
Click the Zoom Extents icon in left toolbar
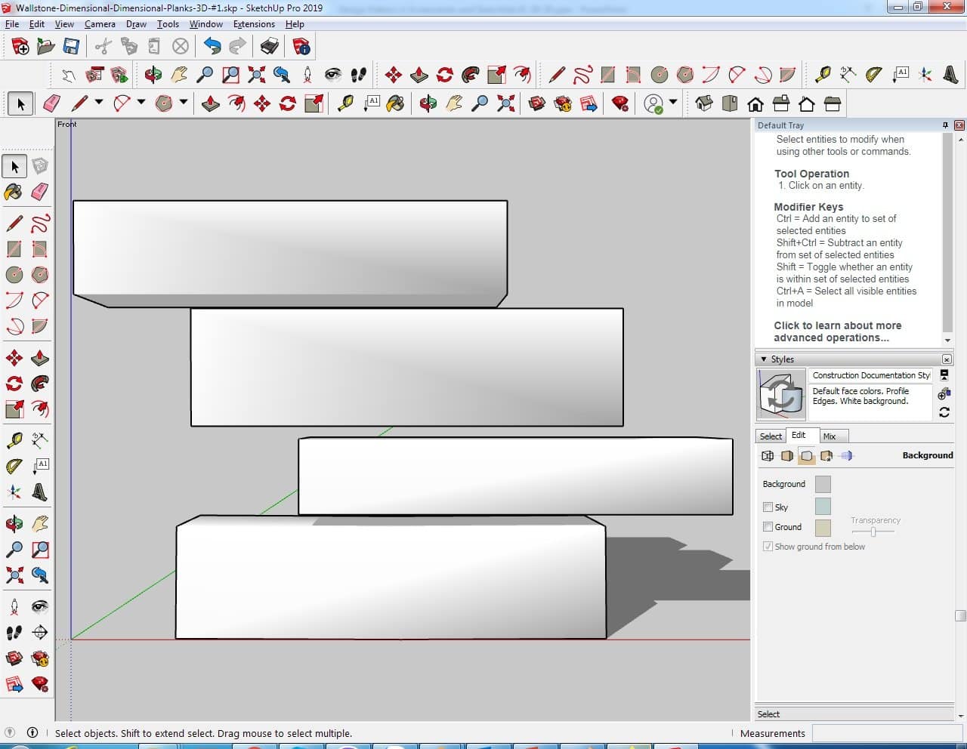pyautogui.click(x=14, y=575)
